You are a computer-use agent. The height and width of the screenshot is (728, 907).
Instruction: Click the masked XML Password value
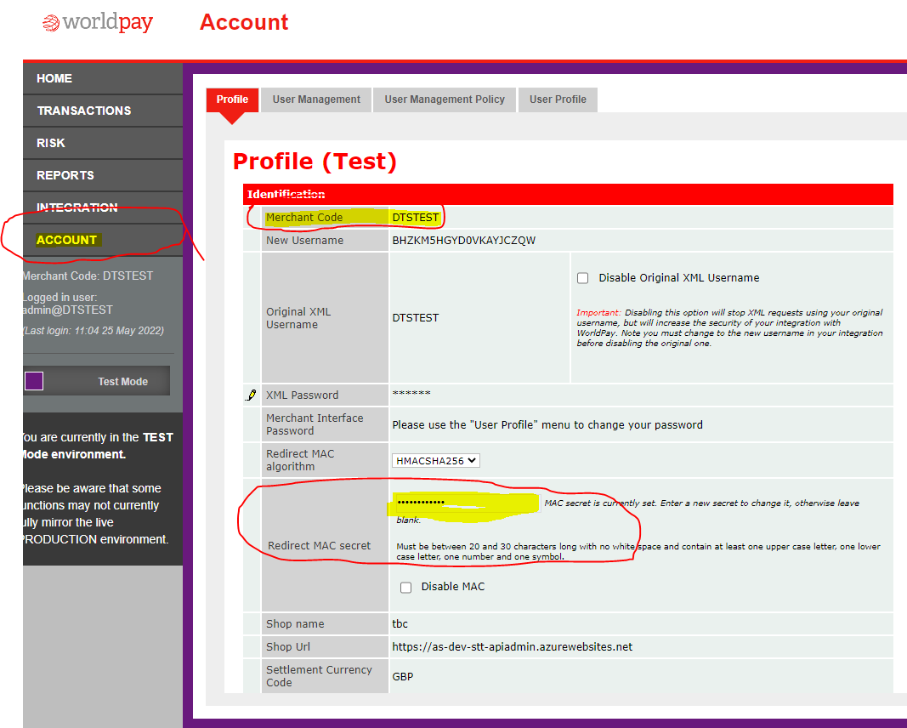411,394
